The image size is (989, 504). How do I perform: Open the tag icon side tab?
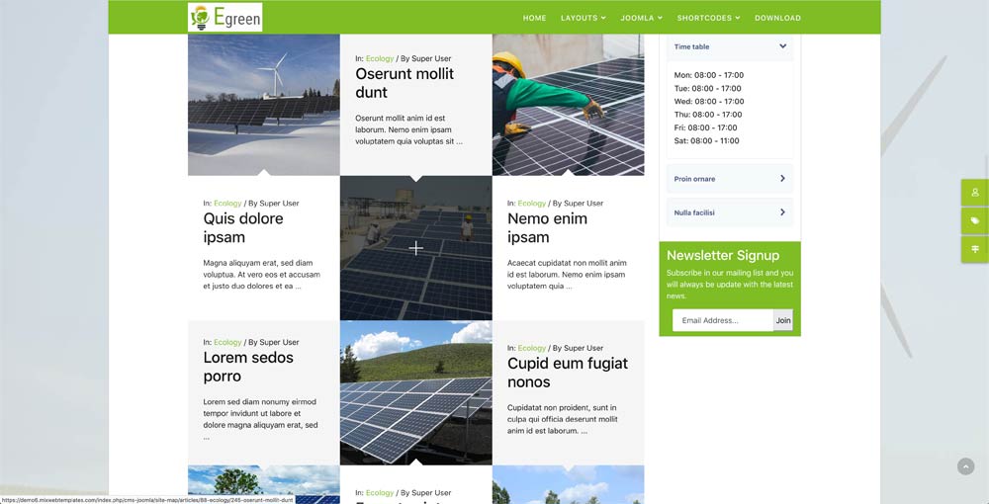tap(974, 221)
